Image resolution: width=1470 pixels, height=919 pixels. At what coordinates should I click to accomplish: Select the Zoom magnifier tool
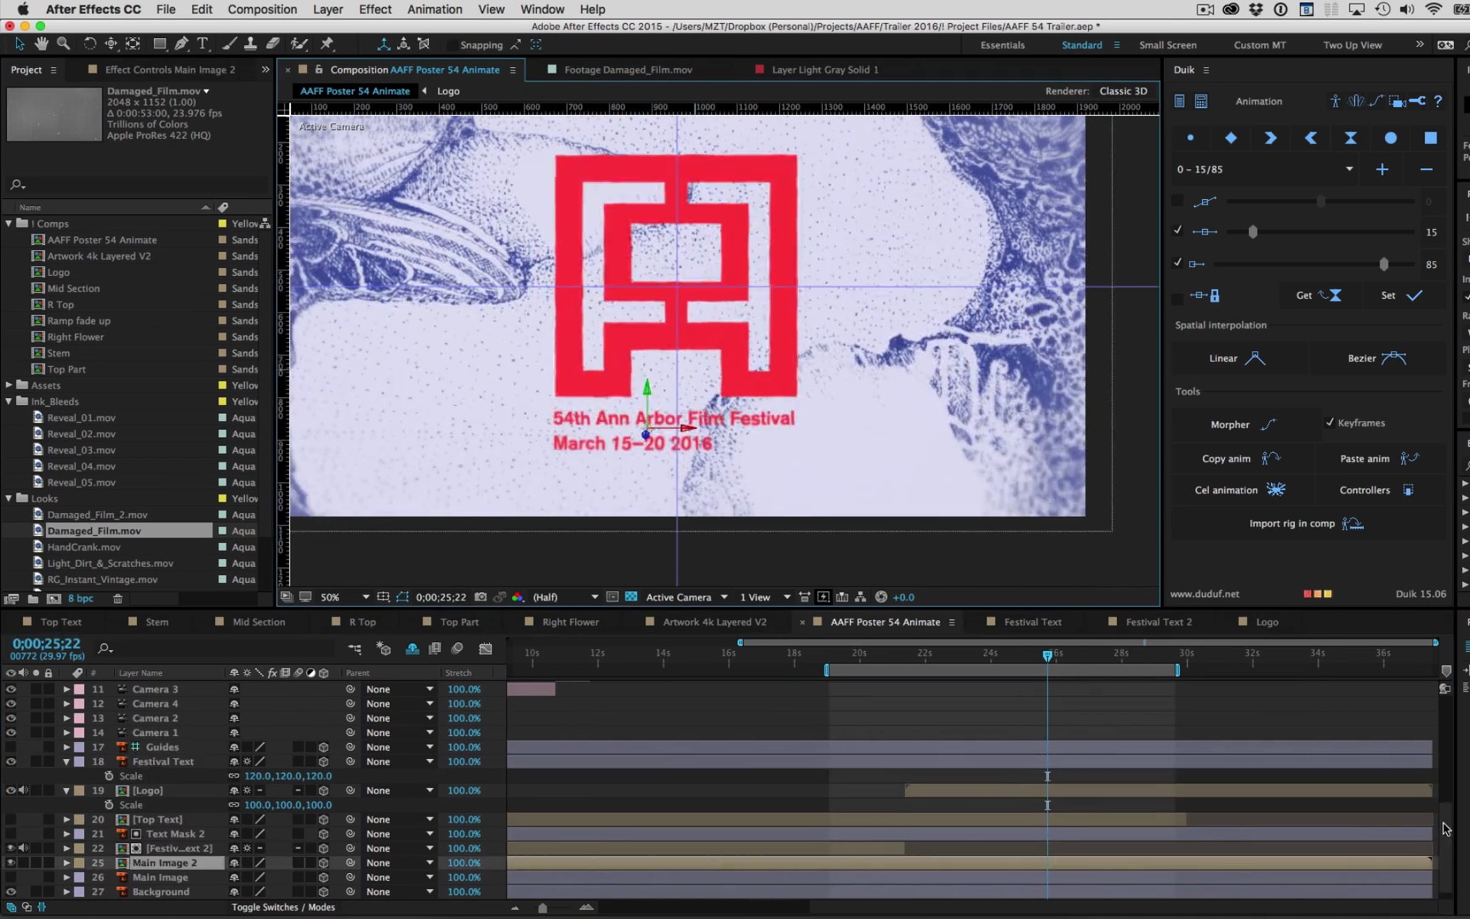63,44
